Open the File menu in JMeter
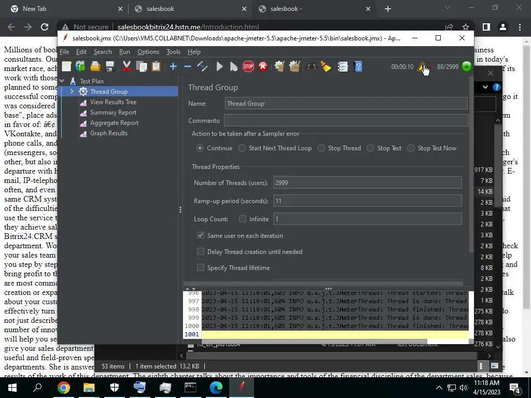The height and width of the screenshot is (398, 531). click(x=64, y=52)
